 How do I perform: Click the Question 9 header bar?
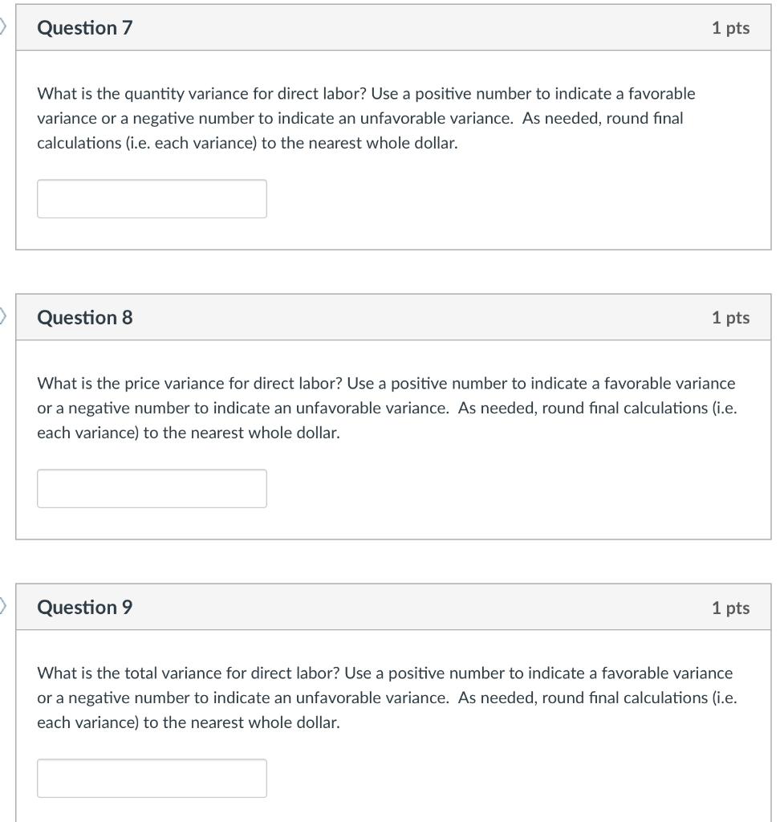point(393,608)
